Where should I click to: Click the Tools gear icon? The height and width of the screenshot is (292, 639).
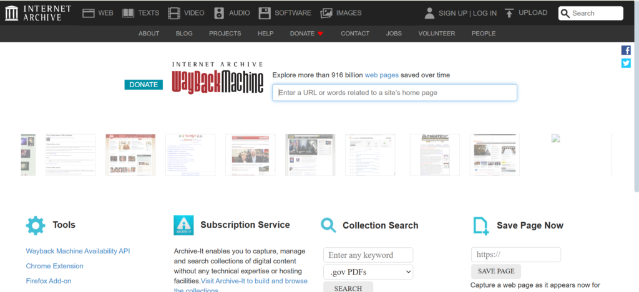36,225
